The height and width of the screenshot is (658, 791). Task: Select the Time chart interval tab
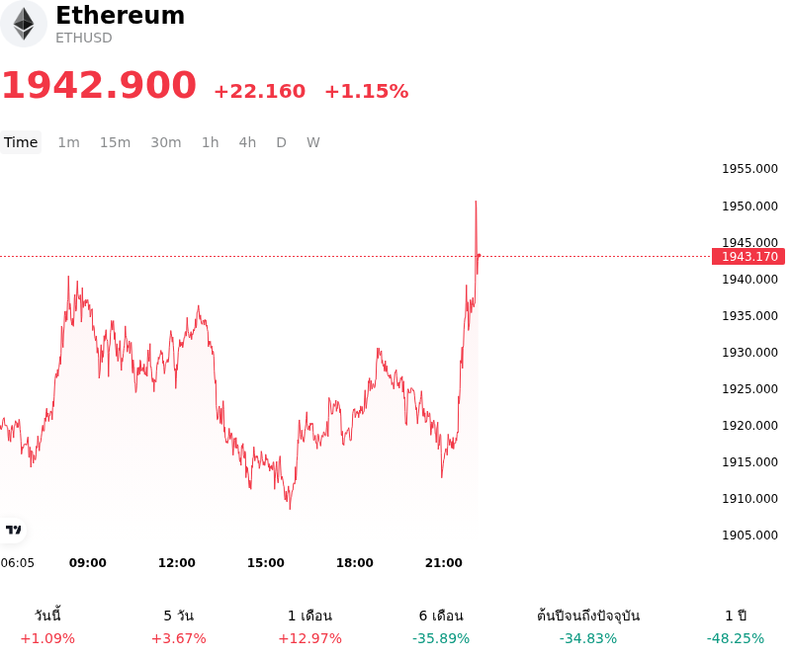[21, 142]
